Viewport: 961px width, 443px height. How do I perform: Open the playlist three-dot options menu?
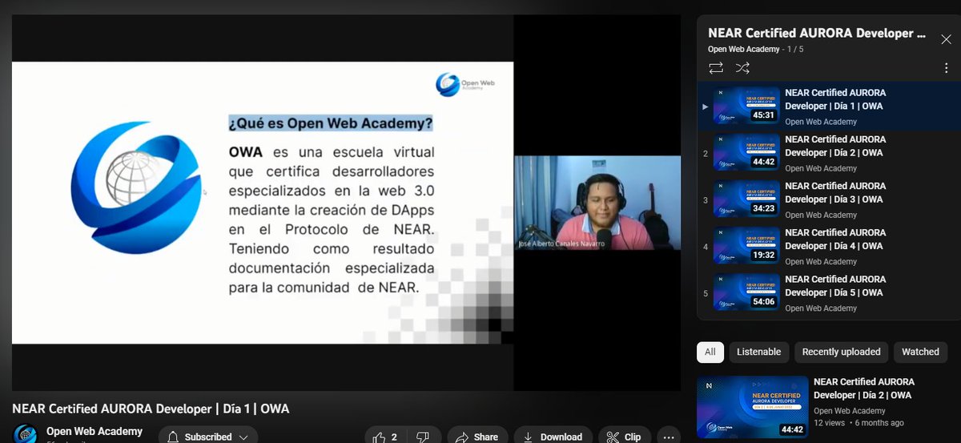tap(946, 68)
